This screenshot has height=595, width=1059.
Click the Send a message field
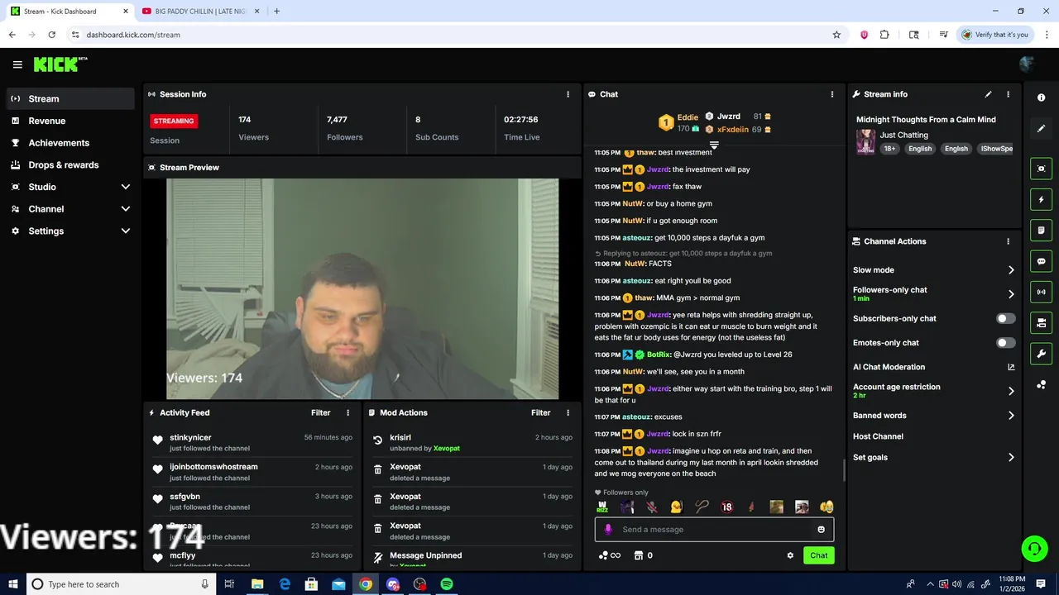point(714,530)
